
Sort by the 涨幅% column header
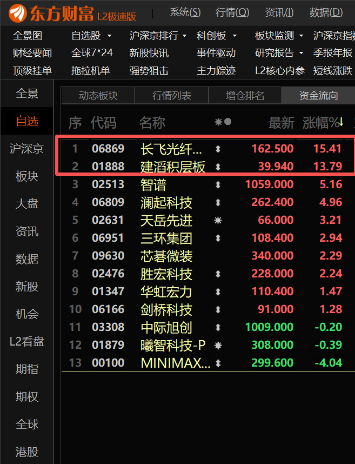[323, 123]
